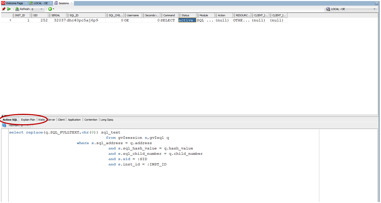Select the SID cell showing 252

click(x=39, y=20)
